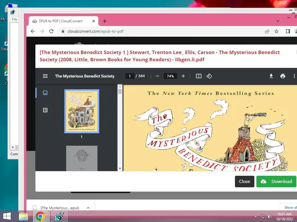Open the PDF viewer more actions menu

click(294, 76)
